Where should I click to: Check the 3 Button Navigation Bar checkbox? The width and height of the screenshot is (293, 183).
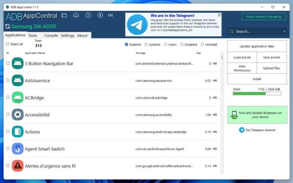point(8,63)
